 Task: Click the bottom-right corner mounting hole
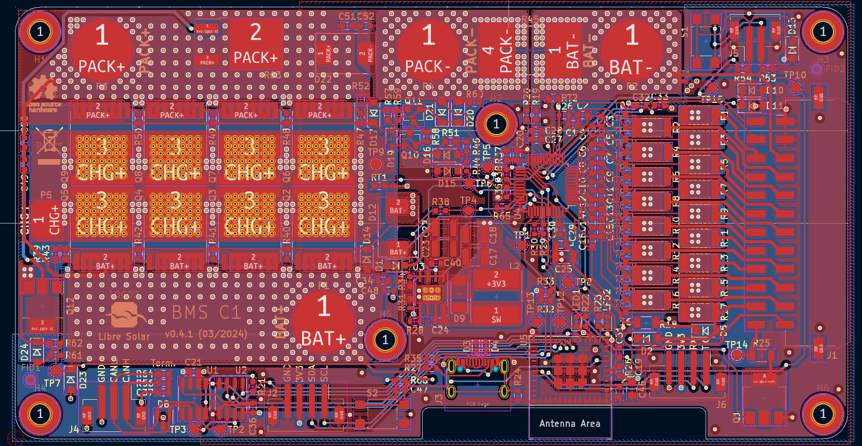click(x=822, y=414)
